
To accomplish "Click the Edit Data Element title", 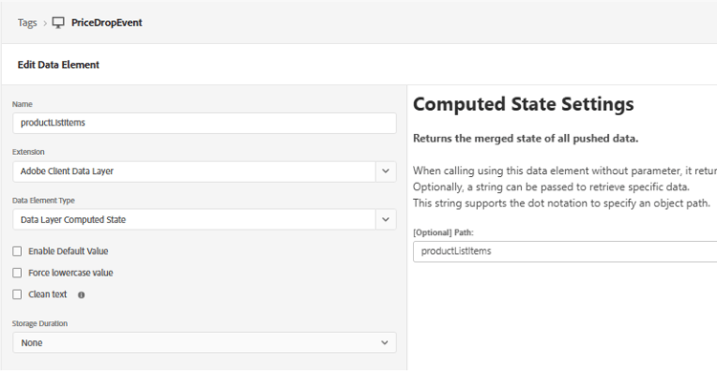I will click(58, 65).
